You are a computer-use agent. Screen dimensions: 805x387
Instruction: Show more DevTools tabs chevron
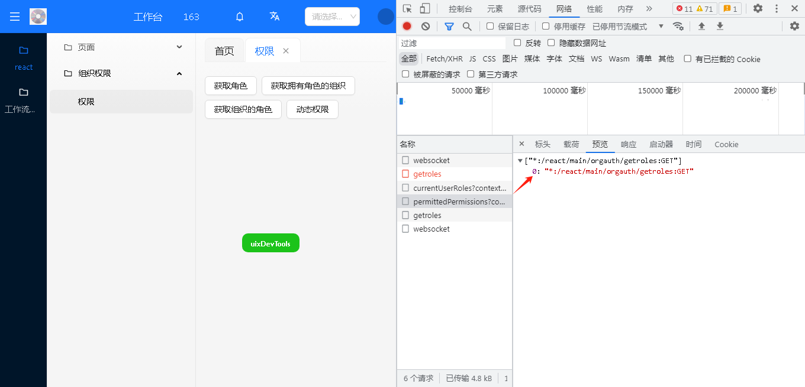(x=649, y=8)
